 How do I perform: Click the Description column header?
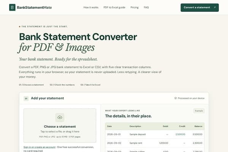point(135,126)
